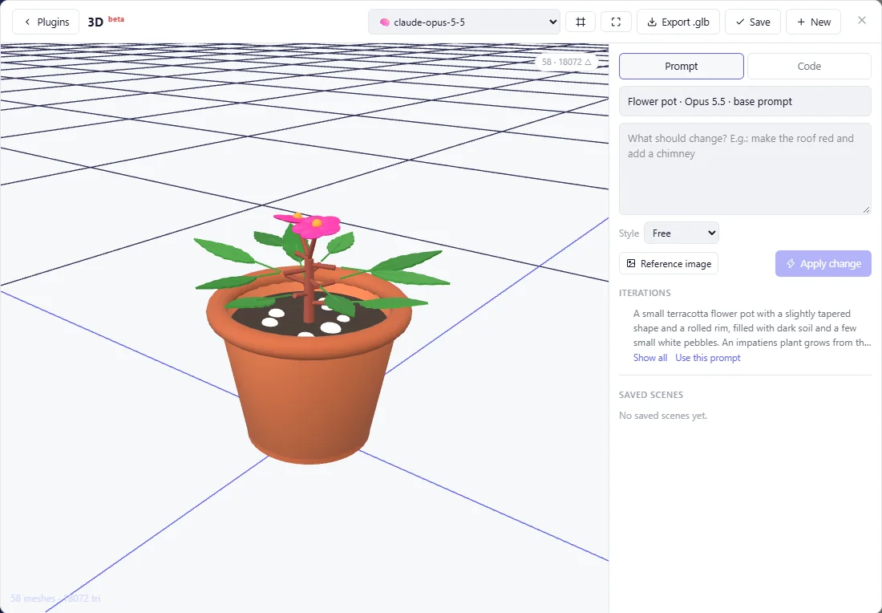This screenshot has width=882, height=613.
Task: Create a New scene
Action: 813,22
